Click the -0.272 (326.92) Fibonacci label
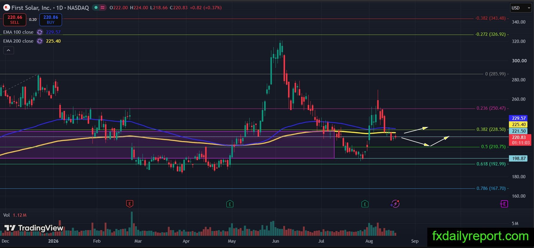The image size is (534, 248). (x=490, y=34)
